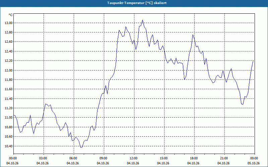This screenshot has height=167, width=268.
Task: Click the 11,80 y-axis label
Action: click(x=9, y=80)
